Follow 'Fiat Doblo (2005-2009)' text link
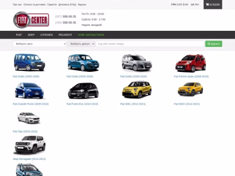 80,76
